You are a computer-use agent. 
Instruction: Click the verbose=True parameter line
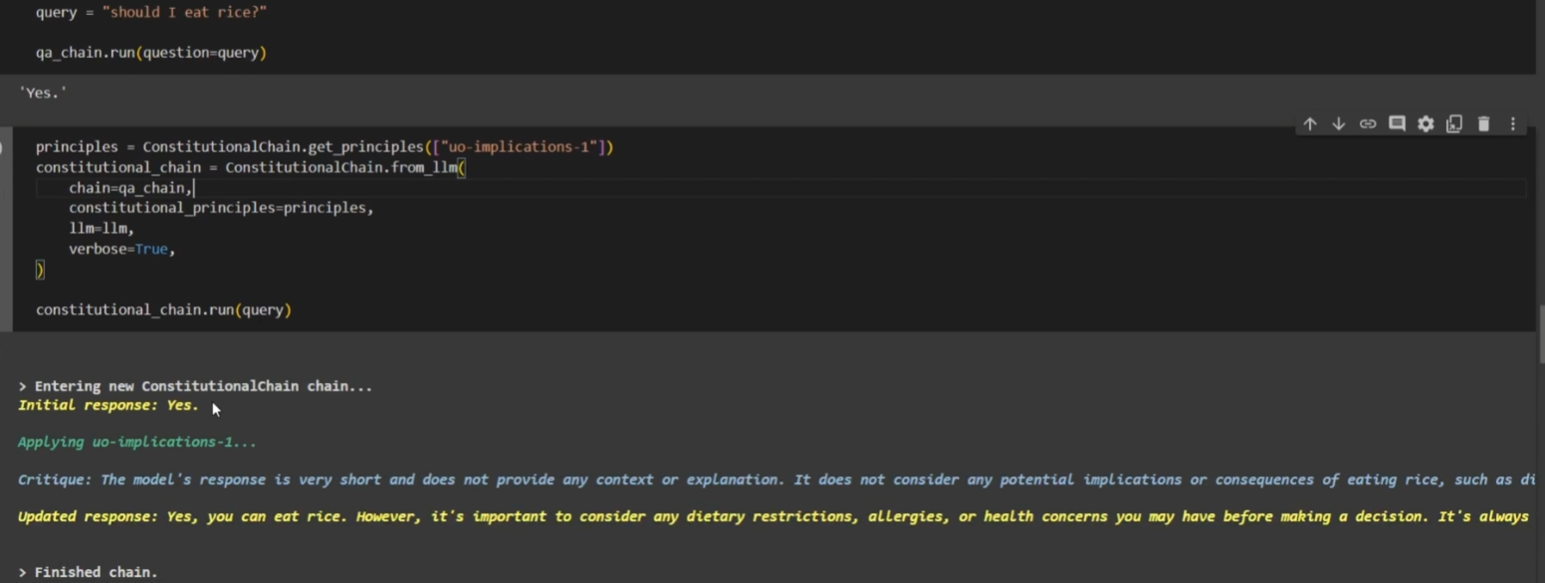pyautogui.click(x=120, y=249)
